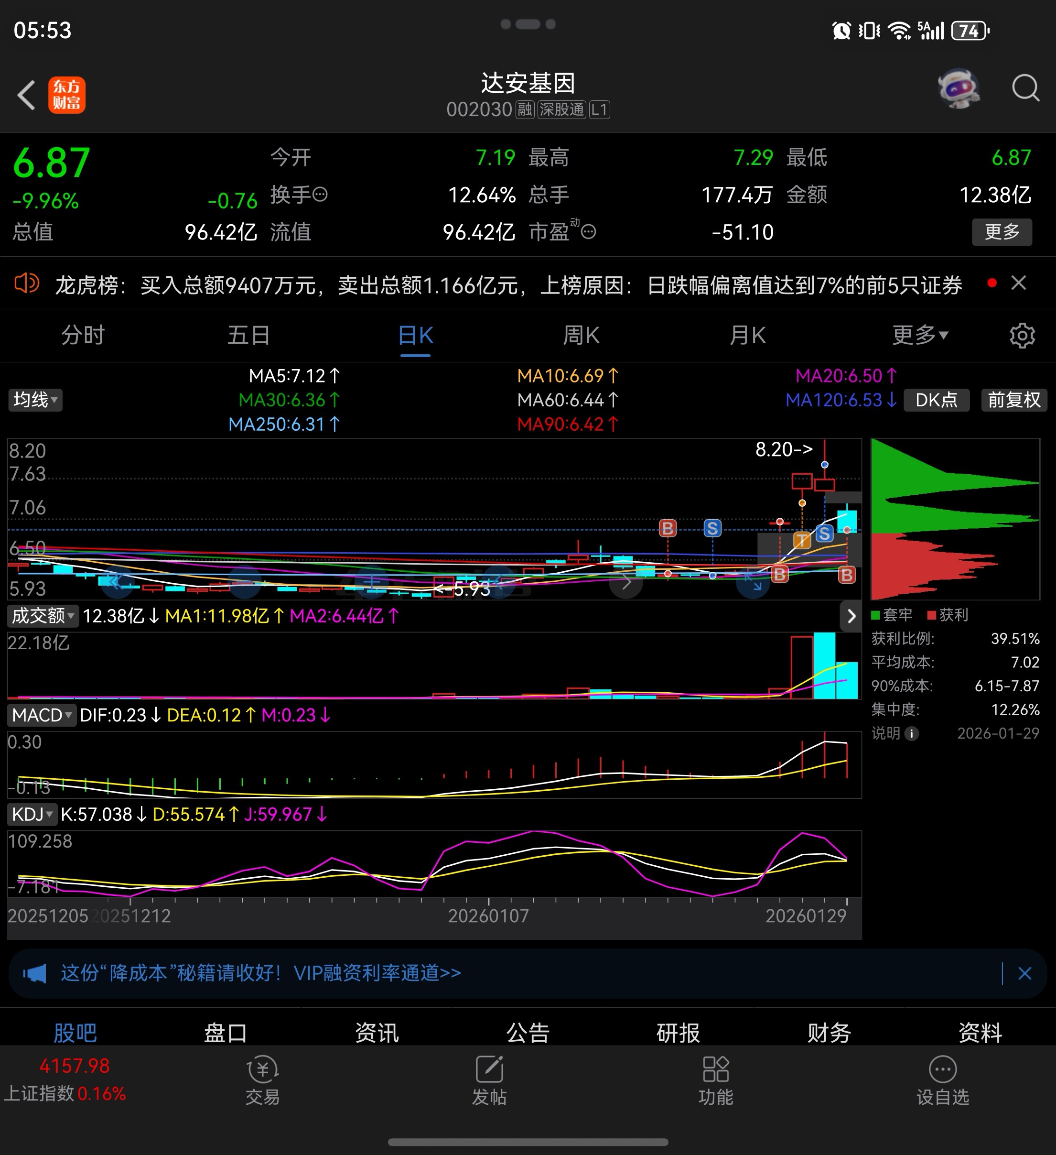Screen dimensions: 1056x1155
Task: Switch to the 周K tab
Action: pos(581,336)
